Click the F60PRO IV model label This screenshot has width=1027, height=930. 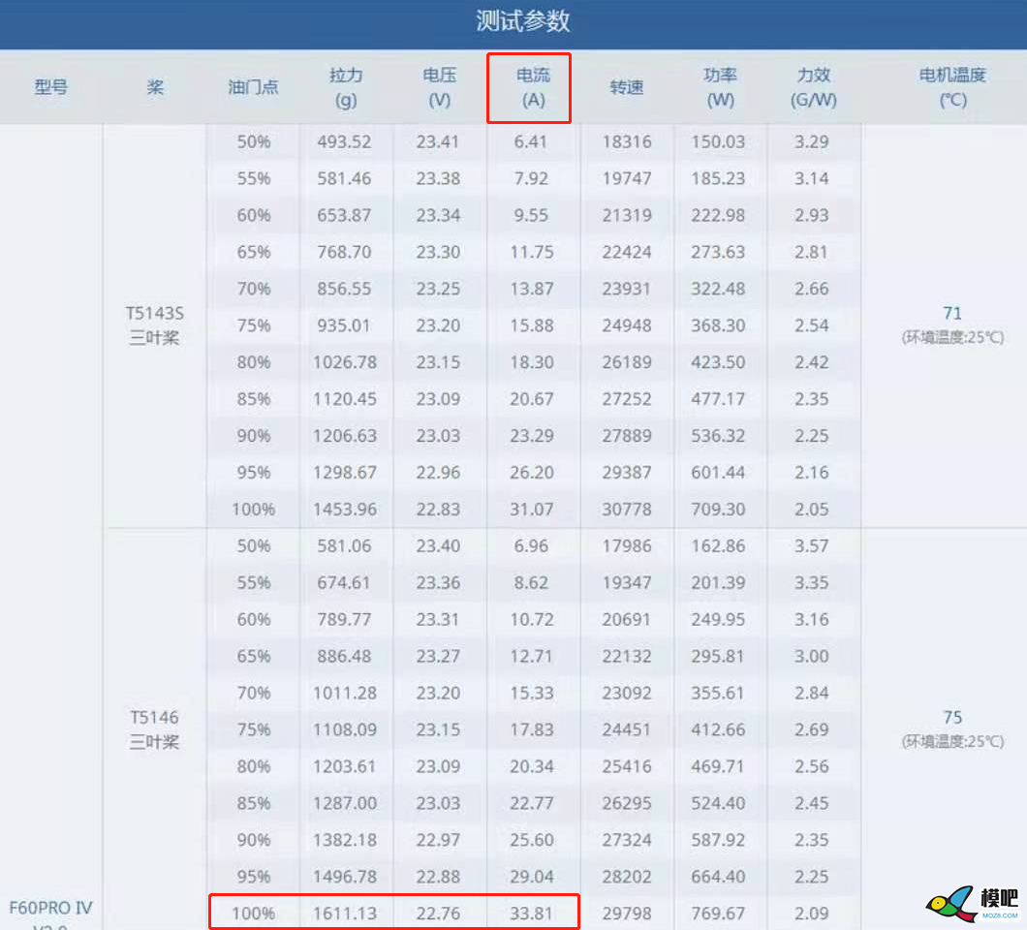coord(50,908)
